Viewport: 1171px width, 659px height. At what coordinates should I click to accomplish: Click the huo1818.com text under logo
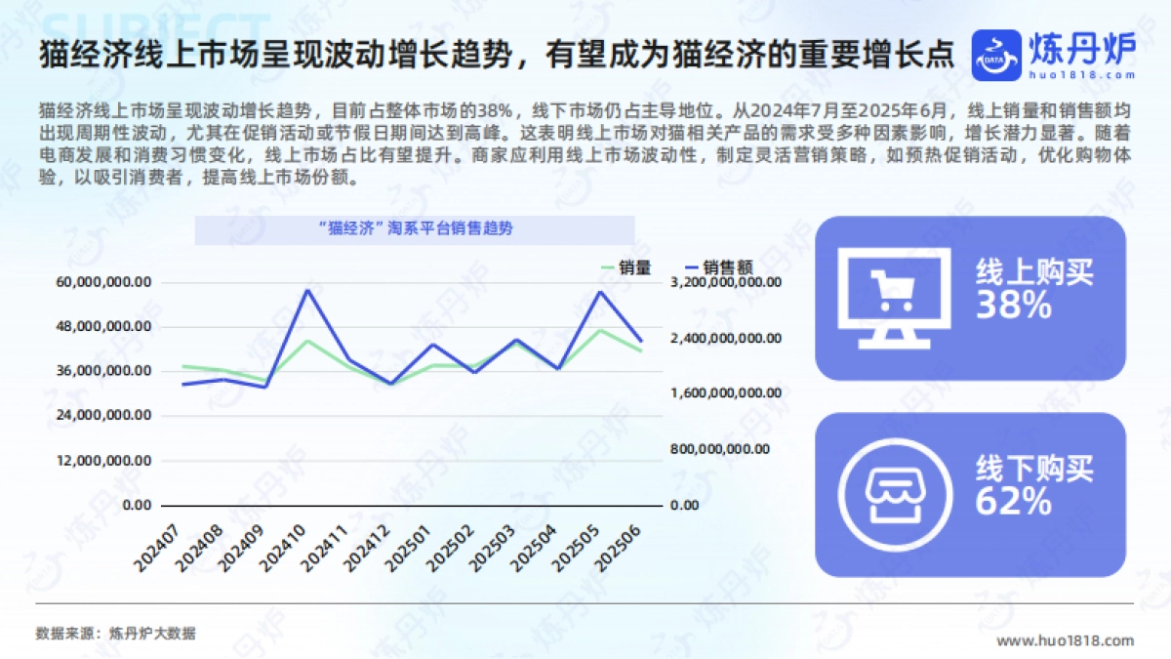(x=1081, y=74)
